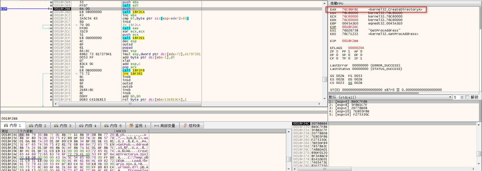Click the PF flag value
This screenshot has width=482, height=171.
pyautogui.click(x=349, y=51)
